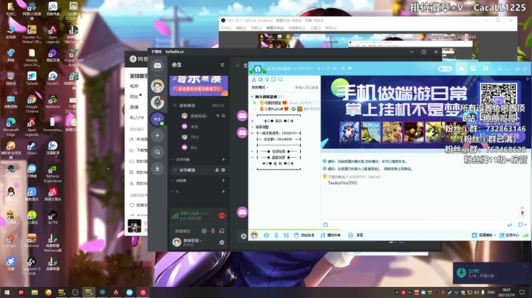Image resolution: width=532 pixels, height=298 pixels.
Task: Open Google Chrome desktop icon
Action: (32, 103)
